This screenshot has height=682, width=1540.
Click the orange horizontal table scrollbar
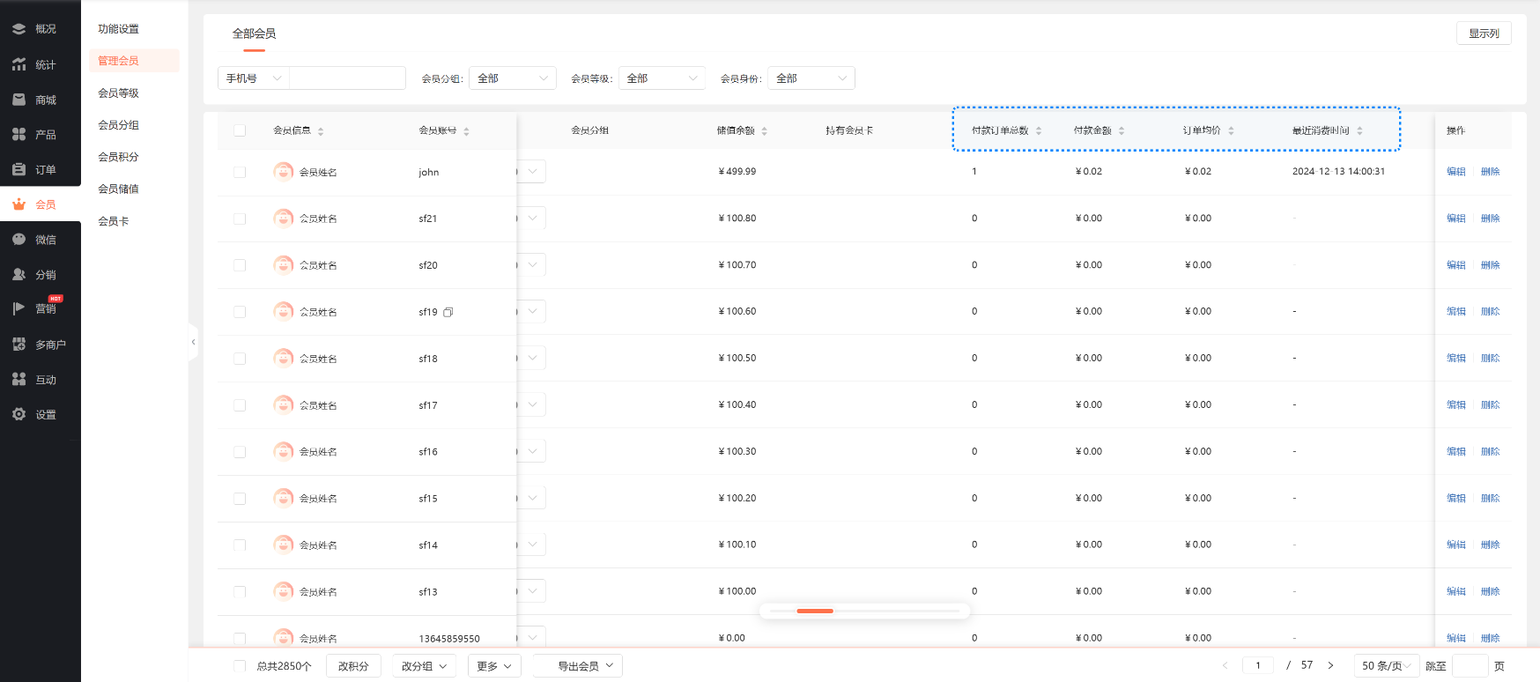tap(815, 611)
